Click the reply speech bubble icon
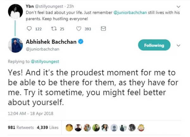Image resolution: width=190 pixels, height=137 pixels. (30, 29)
